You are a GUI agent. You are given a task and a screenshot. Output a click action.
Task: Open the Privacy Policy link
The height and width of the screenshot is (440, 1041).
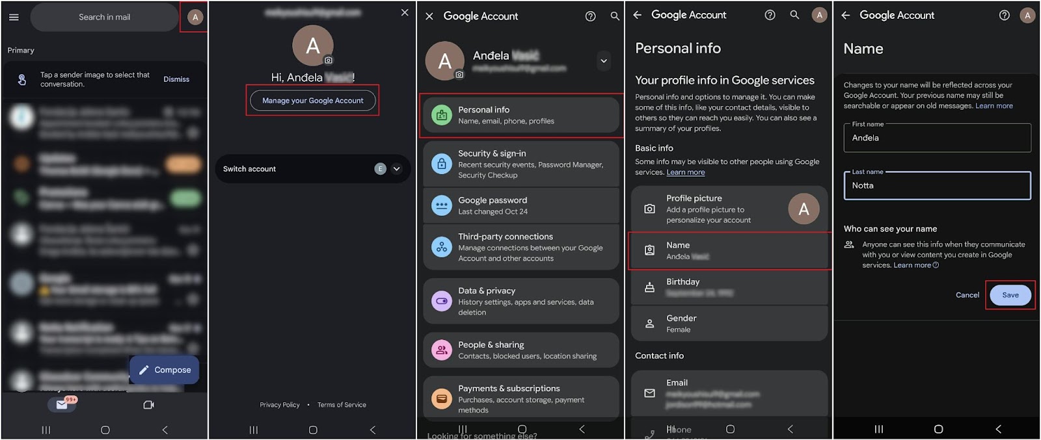(x=279, y=405)
